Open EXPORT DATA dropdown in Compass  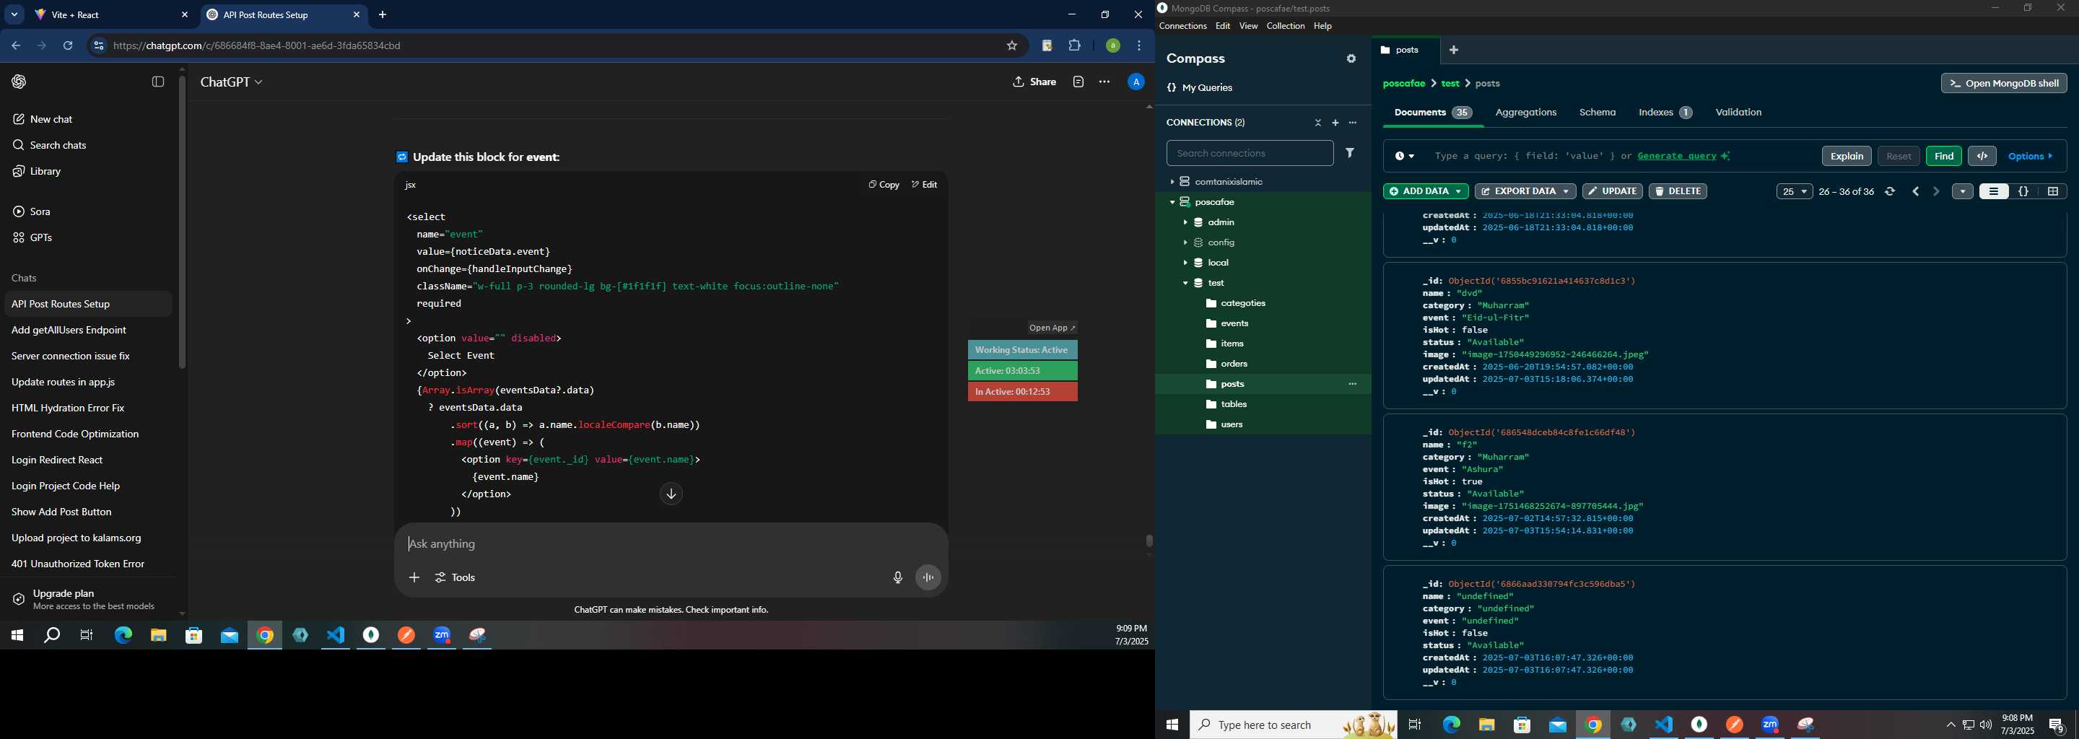point(1525,191)
